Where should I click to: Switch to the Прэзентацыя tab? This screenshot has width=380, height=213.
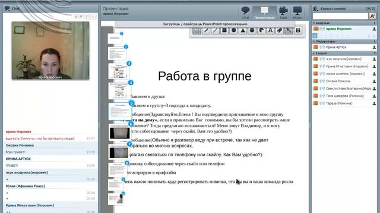pos(264,12)
